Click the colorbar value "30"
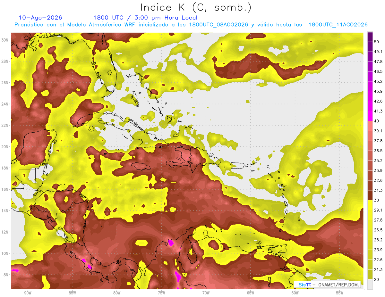The image size is (385, 297). 376,200
